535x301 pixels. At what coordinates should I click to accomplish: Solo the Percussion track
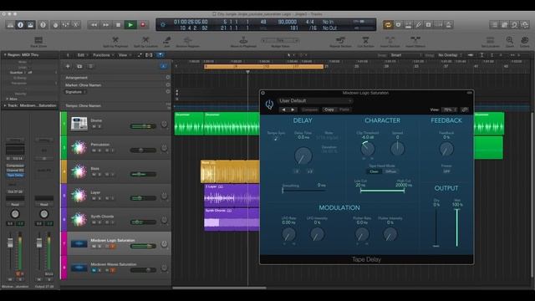click(x=100, y=150)
